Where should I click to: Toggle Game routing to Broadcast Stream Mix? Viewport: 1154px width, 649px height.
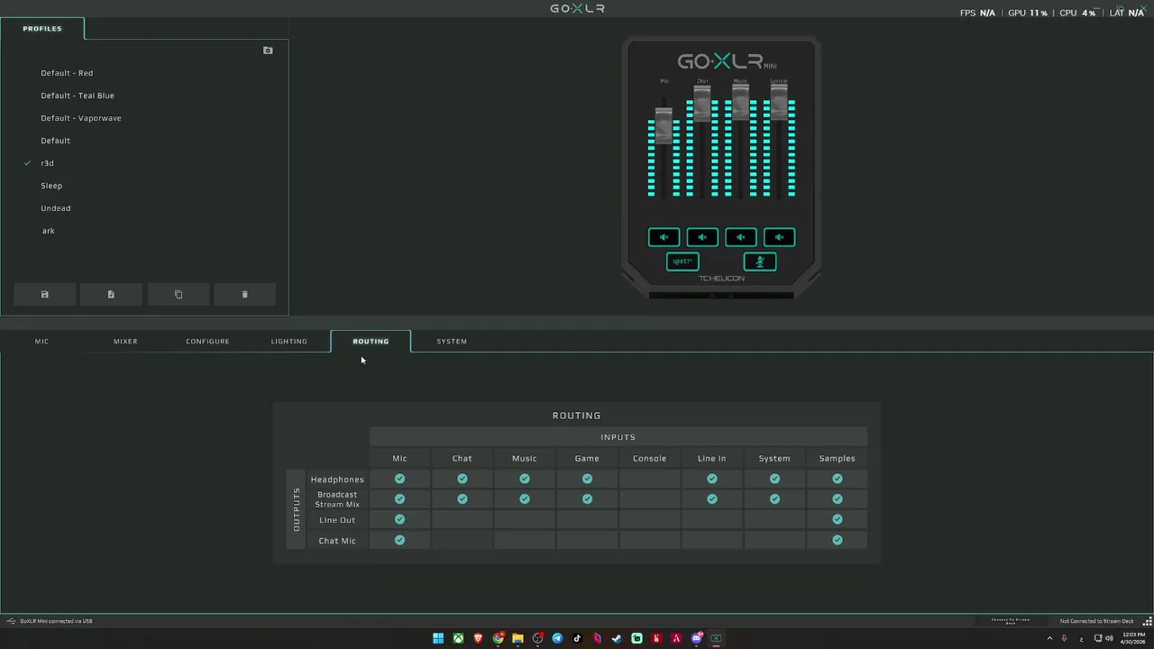click(x=587, y=498)
